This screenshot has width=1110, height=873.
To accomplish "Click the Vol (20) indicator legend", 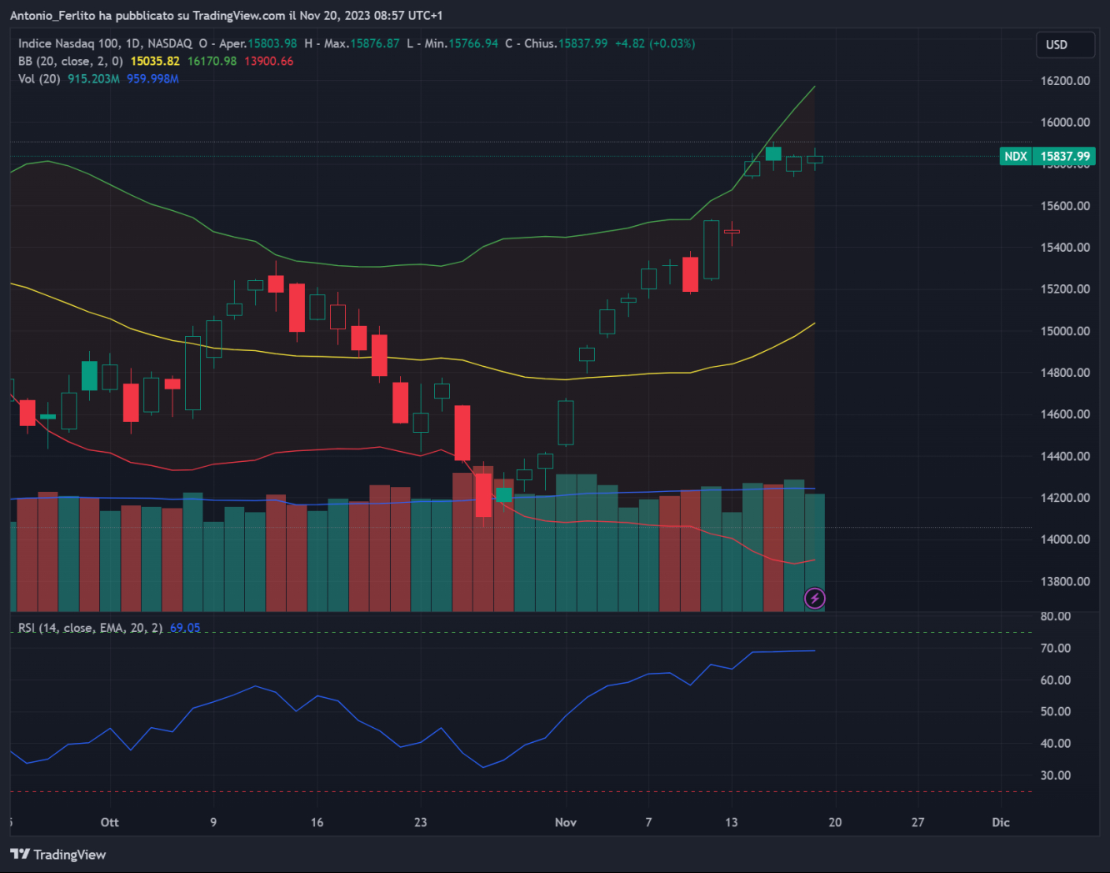I will click(x=39, y=78).
